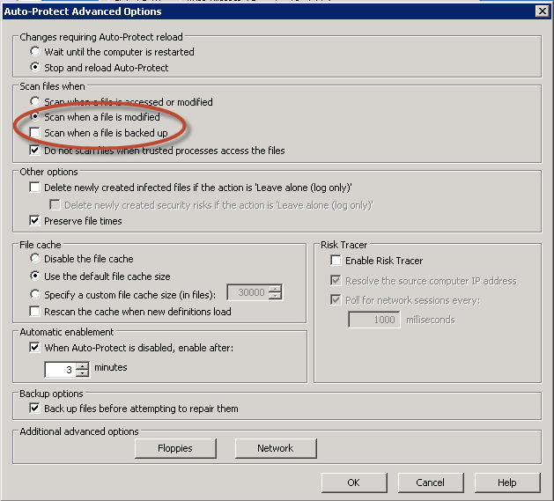
Task: Toggle the 'Preserve file times' checkbox
Action: [35, 220]
